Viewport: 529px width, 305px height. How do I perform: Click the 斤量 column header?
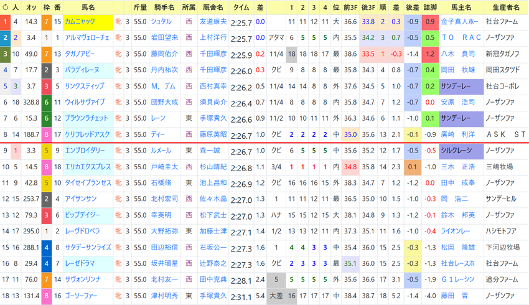coord(139,7)
